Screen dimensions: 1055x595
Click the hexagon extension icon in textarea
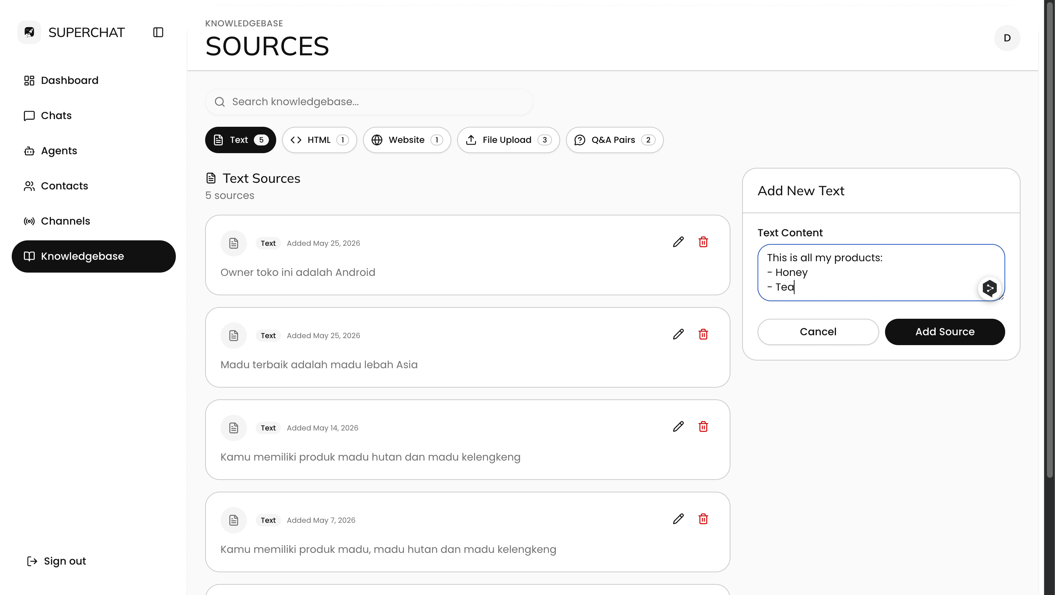[989, 288]
